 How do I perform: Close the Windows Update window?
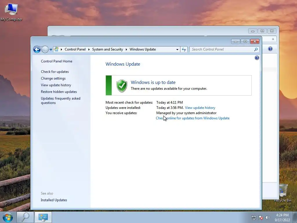pyautogui.click(x=255, y=42)
